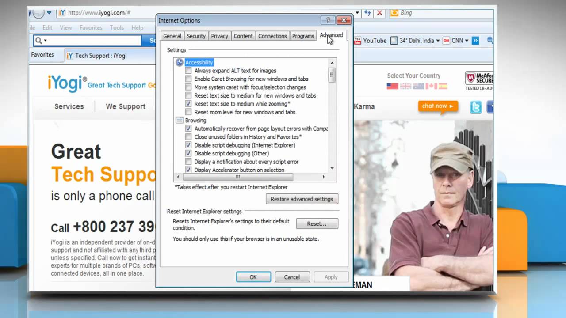Open the browser Tools menu
Image resolution: width=566 pixels, height=318 pixels.
117,27
